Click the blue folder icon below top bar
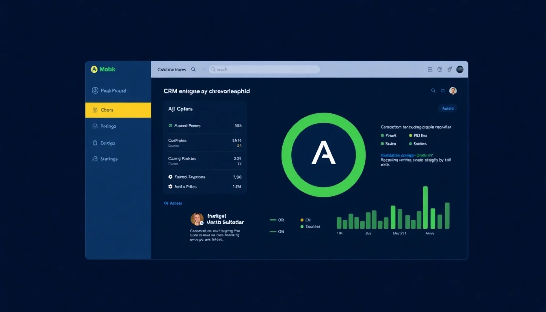The image size is (546, 312). [443, 91]
